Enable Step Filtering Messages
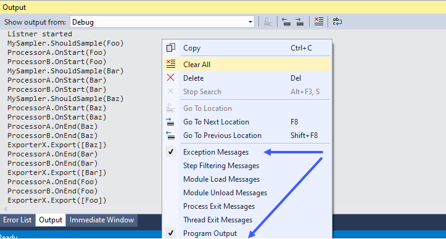The width and height of the screenshot is (446, 239). 221,166
